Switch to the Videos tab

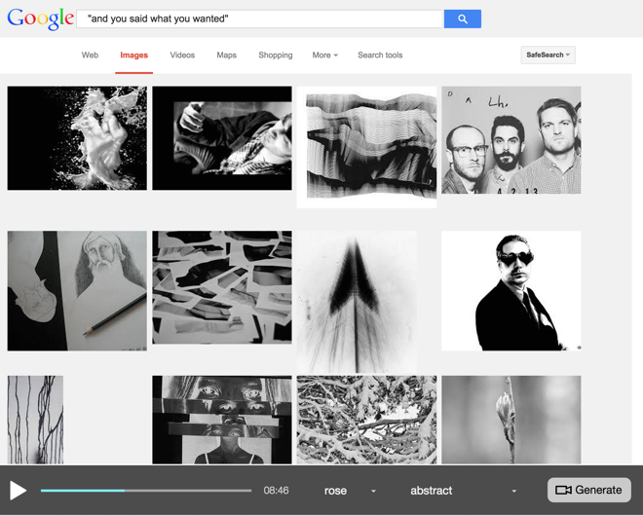point(182,55)
